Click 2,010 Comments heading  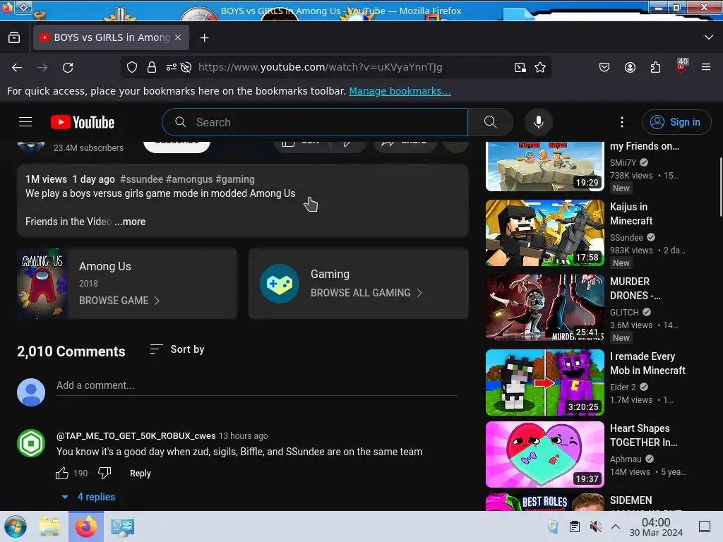tap(71, 351)
